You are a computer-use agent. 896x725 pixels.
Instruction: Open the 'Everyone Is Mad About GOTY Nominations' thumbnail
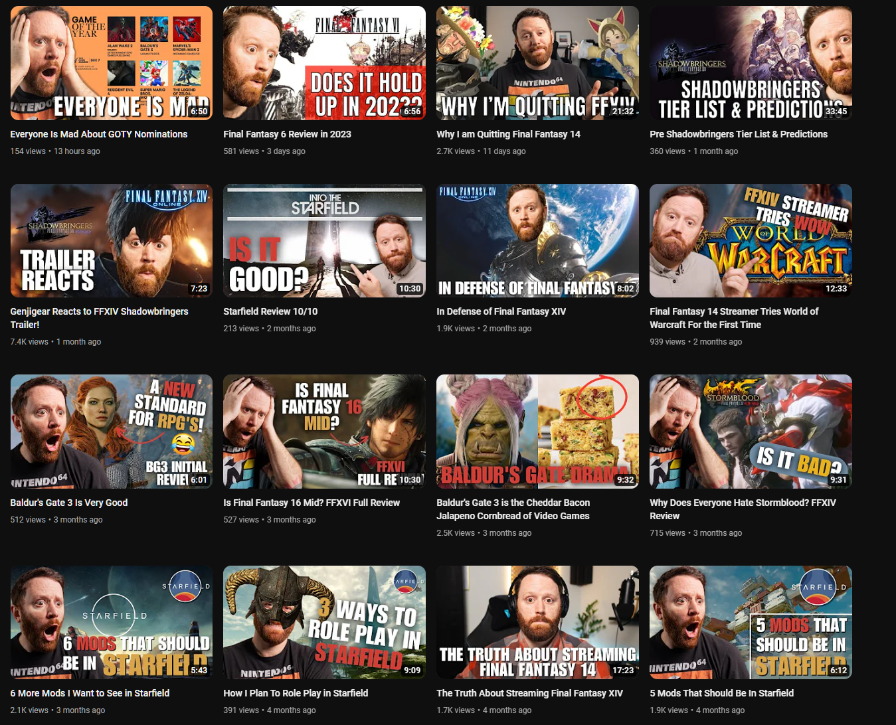click(112, 63)
